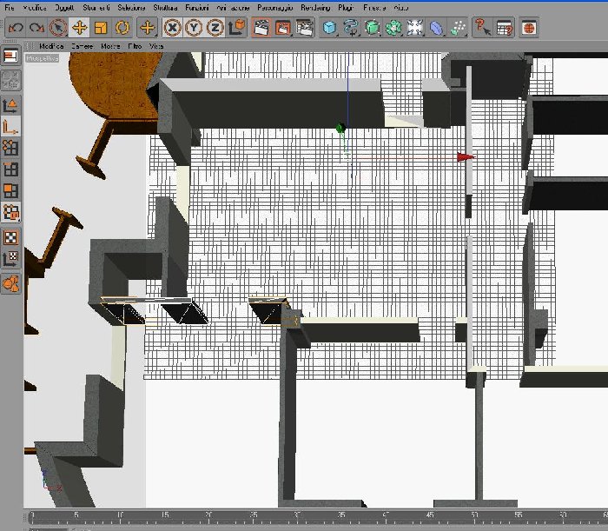Open the green array modeling objects fold-out

393,28
